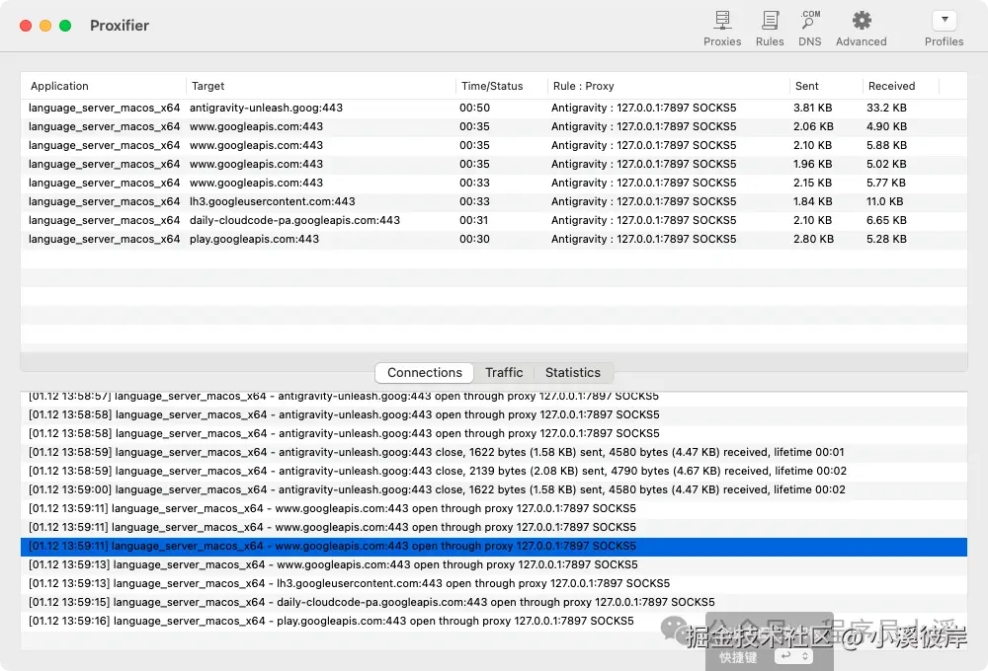Click the 2.80 KB sent value
The height and width of the screenshot is (671, 988).
tap(813, 239)
